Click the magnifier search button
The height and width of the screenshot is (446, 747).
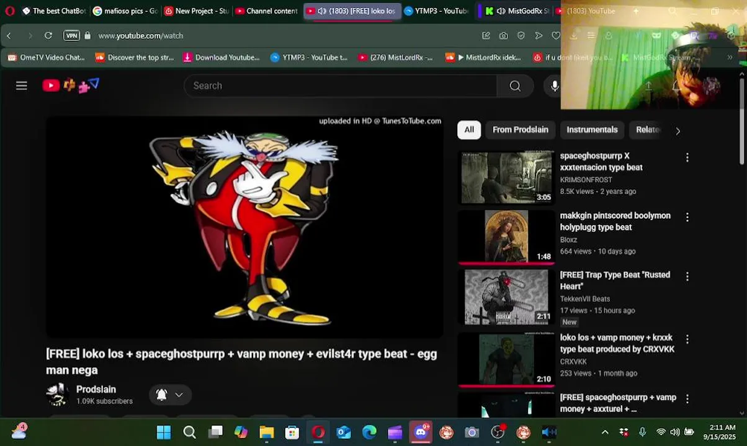coord(515,85)
